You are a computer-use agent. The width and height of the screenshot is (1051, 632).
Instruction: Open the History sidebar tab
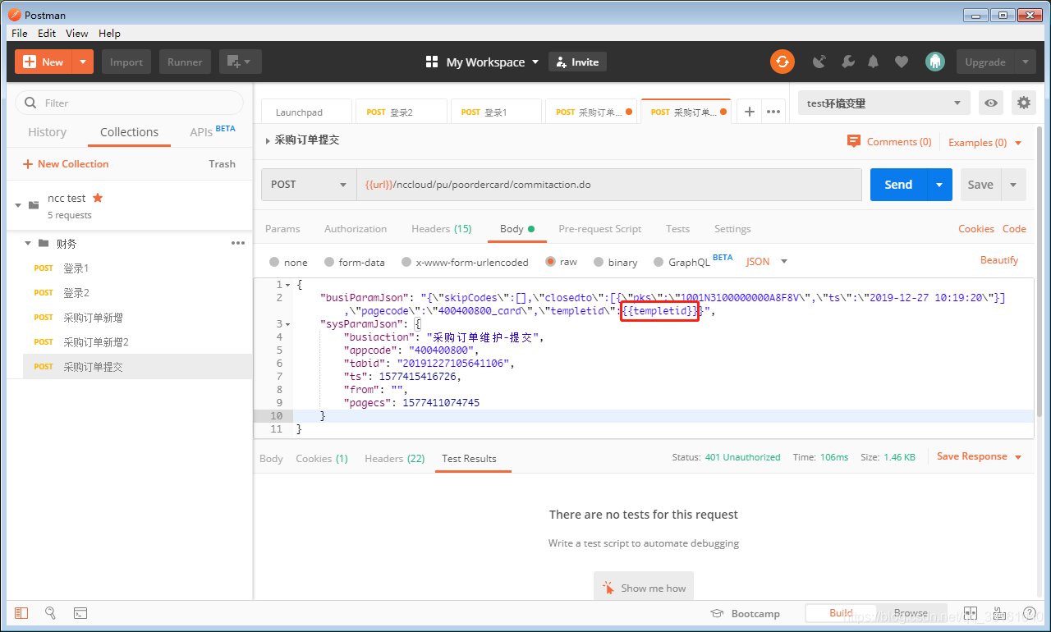point(47,132)
